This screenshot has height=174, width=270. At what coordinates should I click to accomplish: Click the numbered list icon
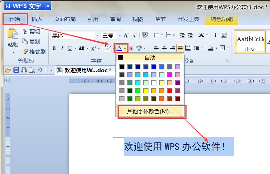(168, 35)
